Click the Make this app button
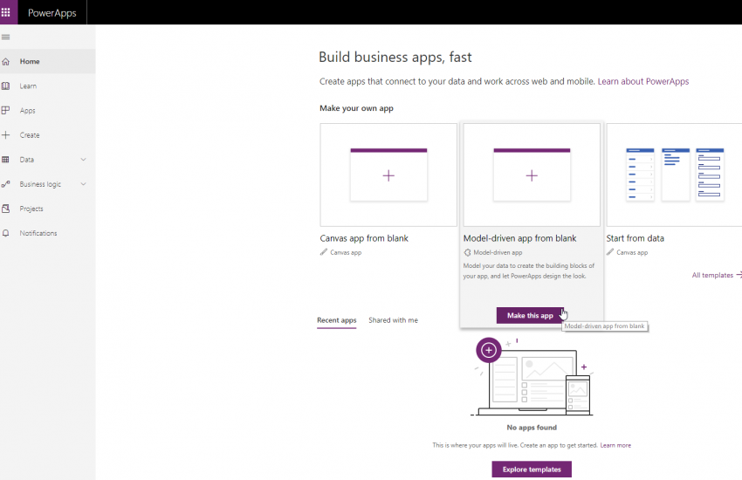This screenshot has height=480, width=742. pos(530,315)
